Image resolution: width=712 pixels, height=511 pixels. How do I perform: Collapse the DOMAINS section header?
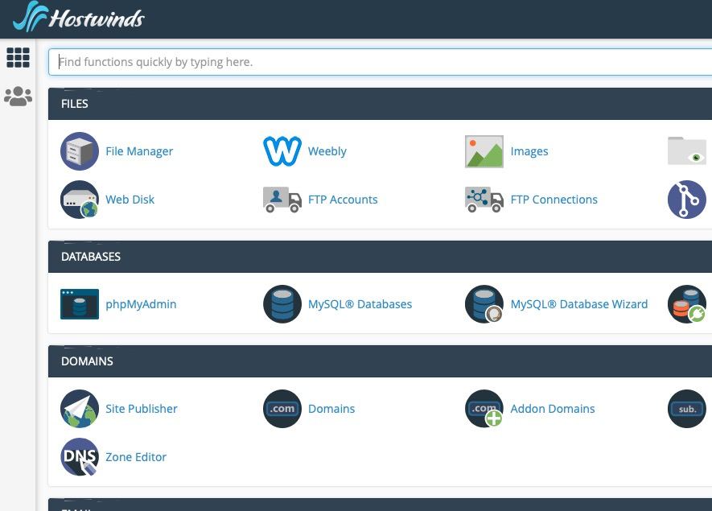tap(380, 361)
